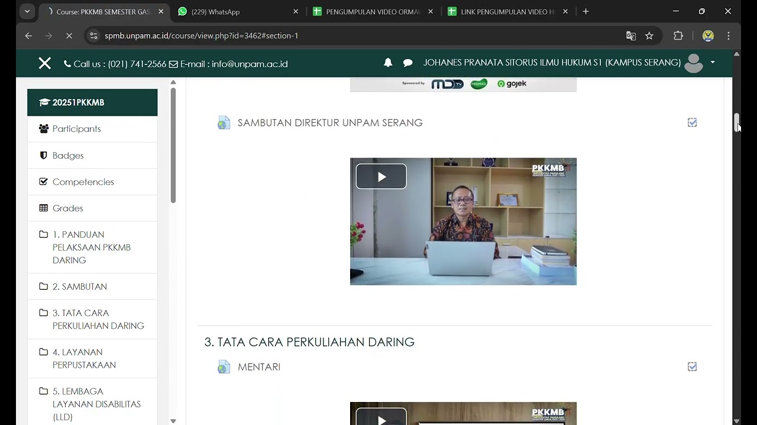Click section heading 3. TATA CARA PERKULIAHAN DARING

(309, 342)
